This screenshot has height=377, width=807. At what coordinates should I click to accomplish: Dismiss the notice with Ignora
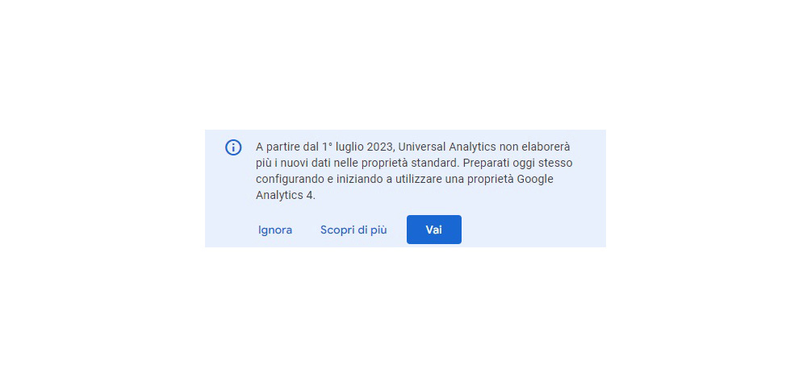(x=275, y=230)
